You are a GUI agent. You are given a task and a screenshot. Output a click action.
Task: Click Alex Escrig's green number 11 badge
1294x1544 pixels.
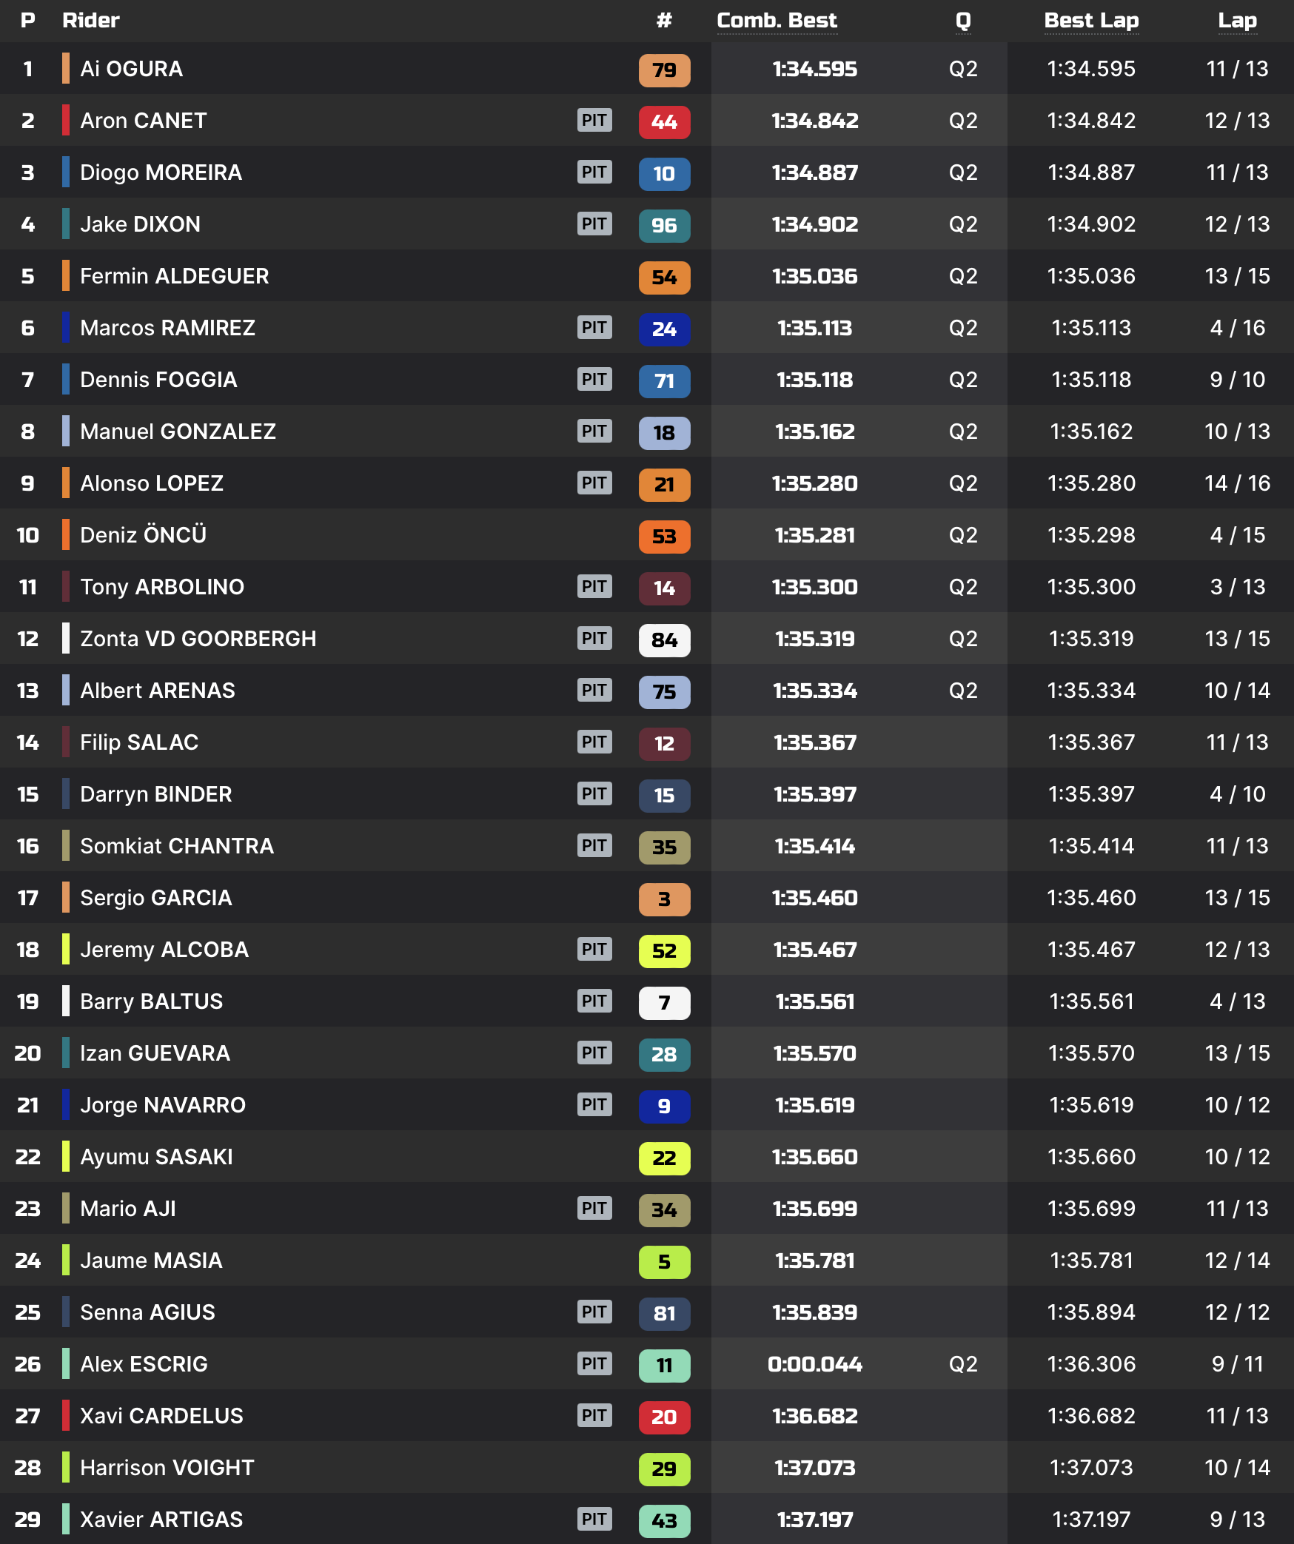tap(664, 1365)
